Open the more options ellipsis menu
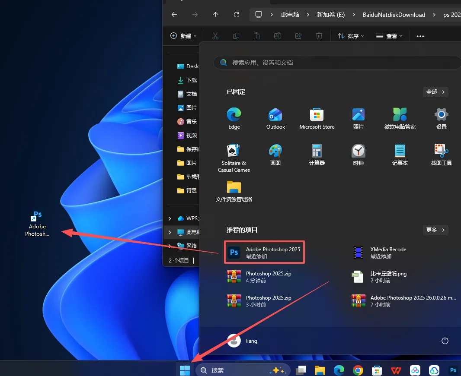Viewport: 461px width, 376px height. point(420,36)
